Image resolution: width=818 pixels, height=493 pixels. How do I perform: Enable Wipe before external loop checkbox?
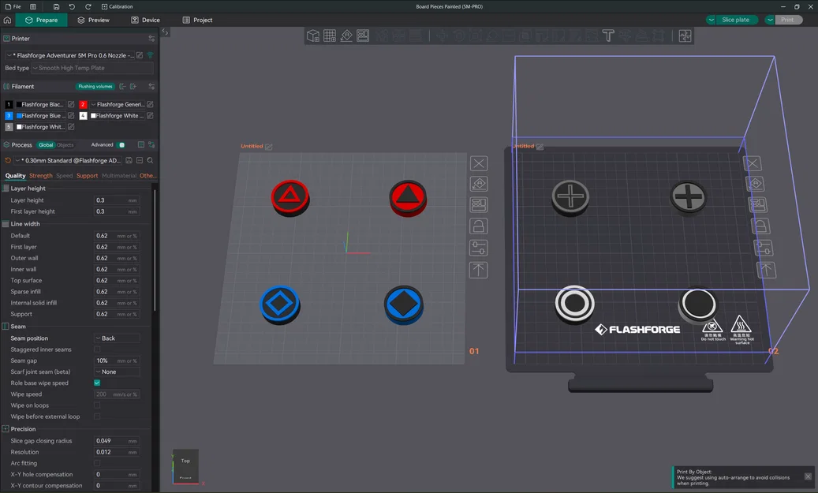[97, 416]
